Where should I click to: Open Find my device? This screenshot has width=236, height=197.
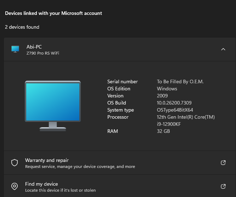tap(120, 186)
